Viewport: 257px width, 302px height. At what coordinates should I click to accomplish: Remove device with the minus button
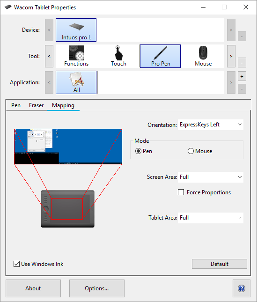pyautogui.click(x=242, y=37)
